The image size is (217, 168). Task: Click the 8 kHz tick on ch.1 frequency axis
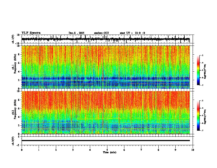pyautogui.click(x=19, y=54)
